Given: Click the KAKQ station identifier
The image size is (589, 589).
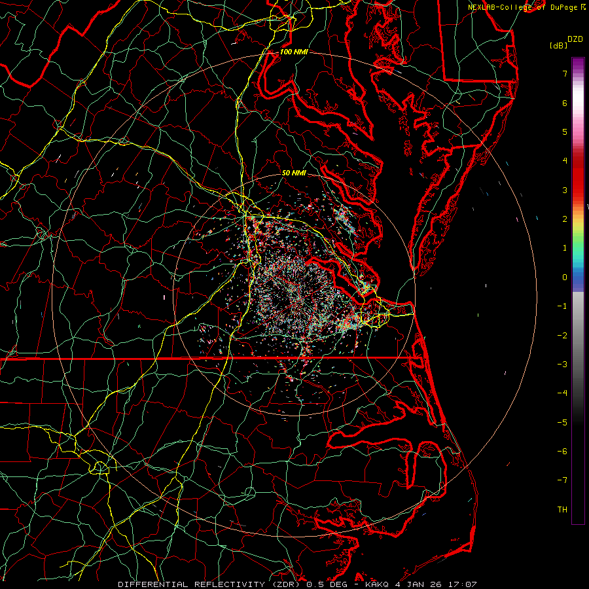Looking at the screenshot, I should point(378,584).
